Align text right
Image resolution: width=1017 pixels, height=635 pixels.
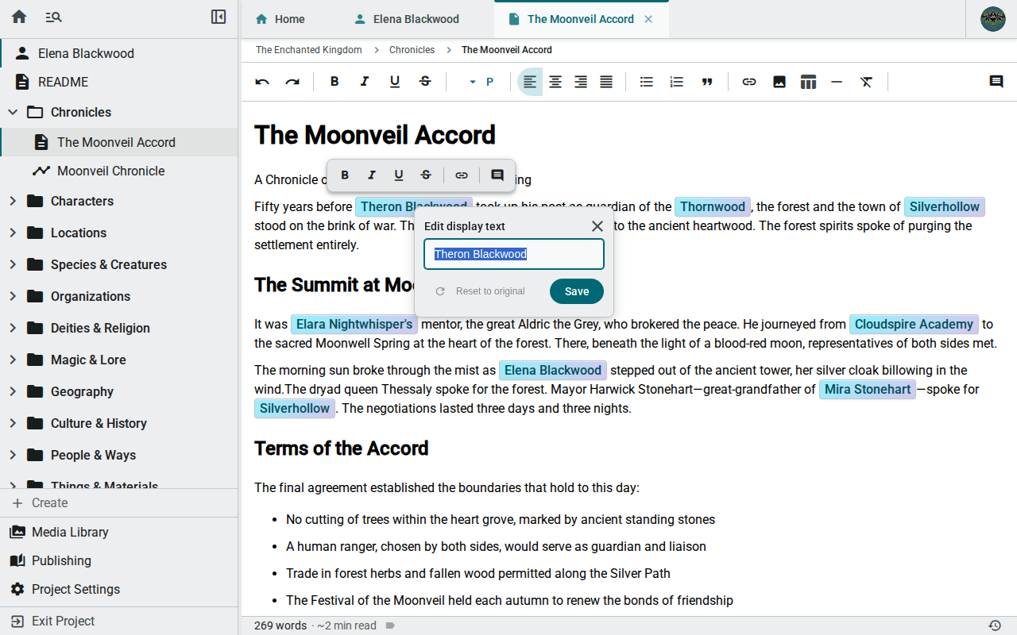point(581,82)
